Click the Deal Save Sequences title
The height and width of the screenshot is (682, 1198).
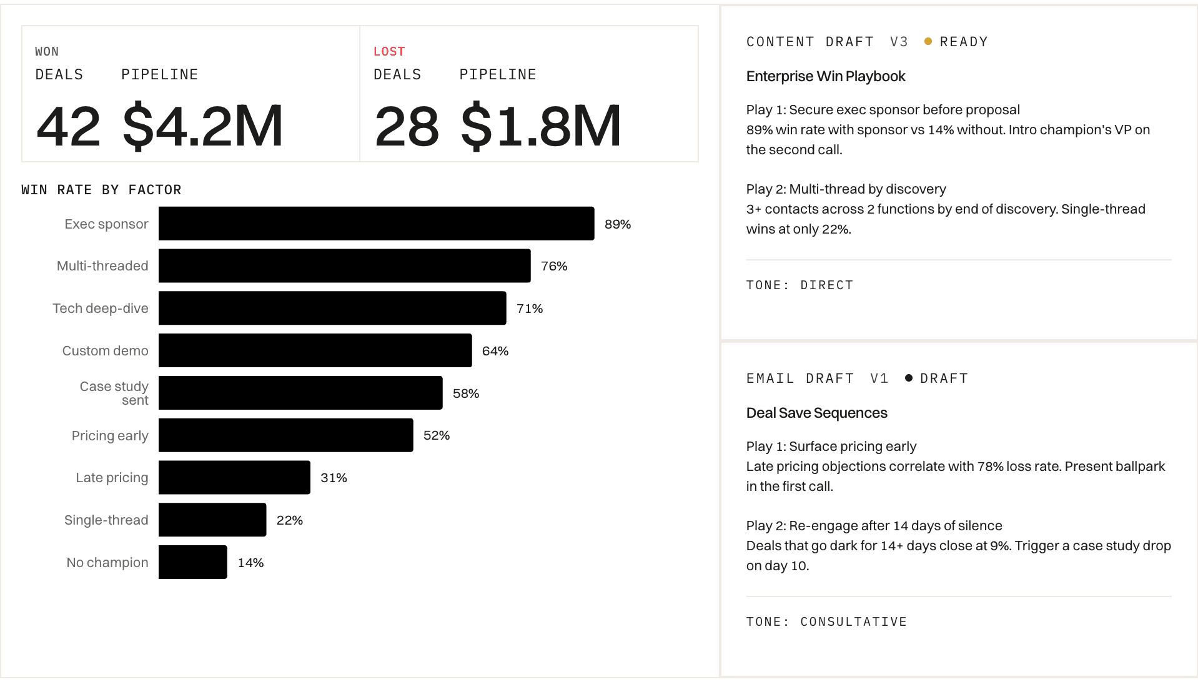[x=817, y=412]
